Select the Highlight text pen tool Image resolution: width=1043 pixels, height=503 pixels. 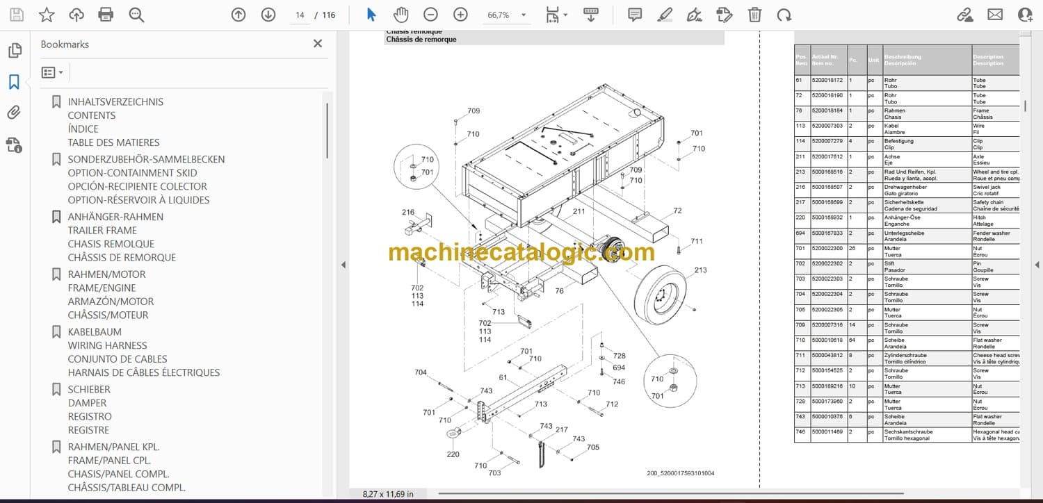coord(665,15)
